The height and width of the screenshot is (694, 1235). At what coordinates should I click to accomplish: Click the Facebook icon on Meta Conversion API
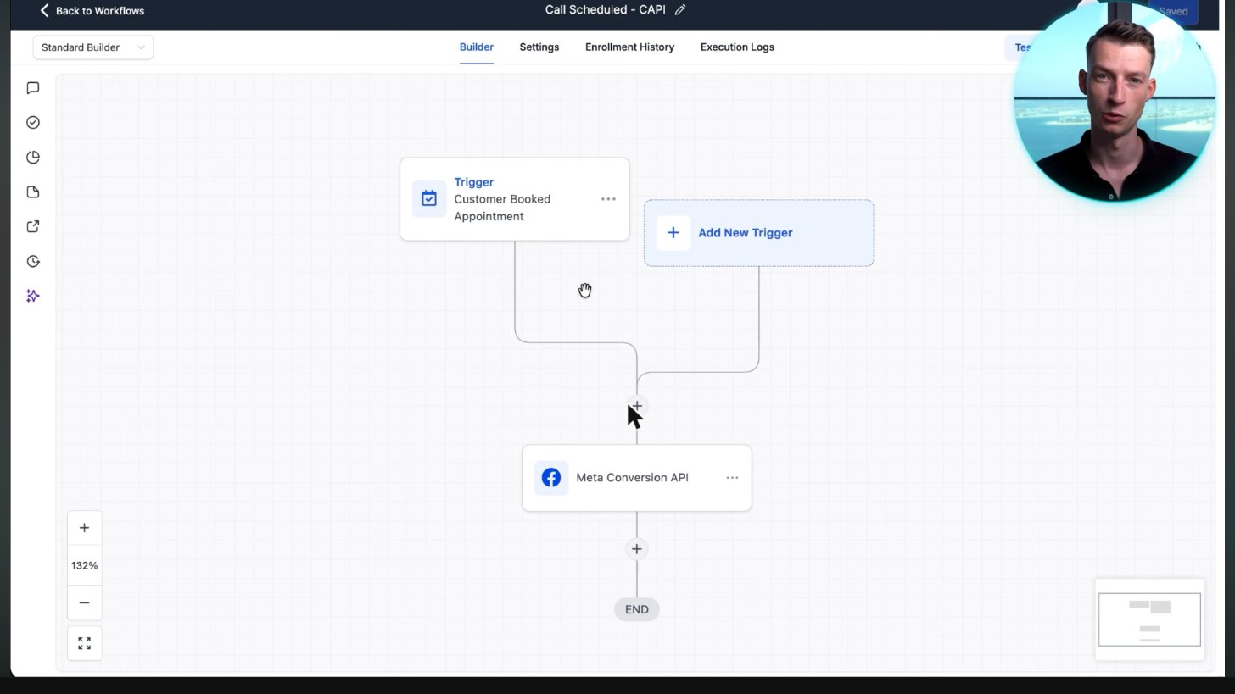click(551, 478)
